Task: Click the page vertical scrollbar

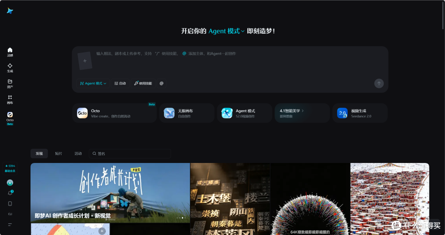Action: [443, 15]
